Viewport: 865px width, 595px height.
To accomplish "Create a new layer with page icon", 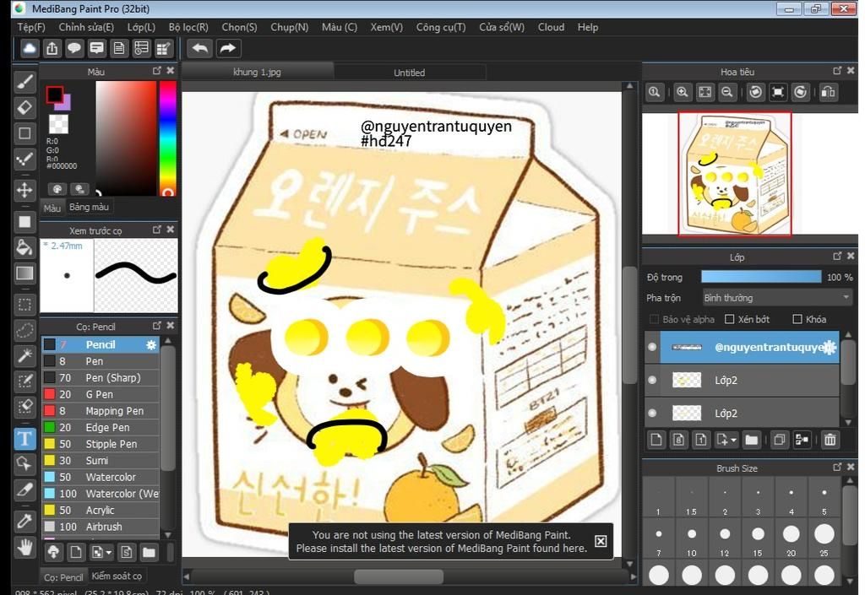I will click(x=656, y=440).
